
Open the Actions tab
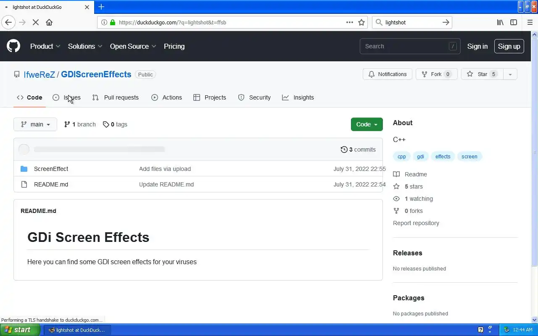[x=167, y=97]
